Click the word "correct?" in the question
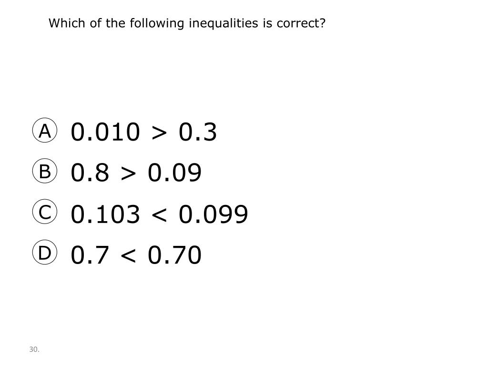 (x=301, y=23)
